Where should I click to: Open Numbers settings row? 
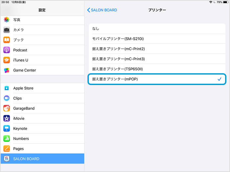42,139
